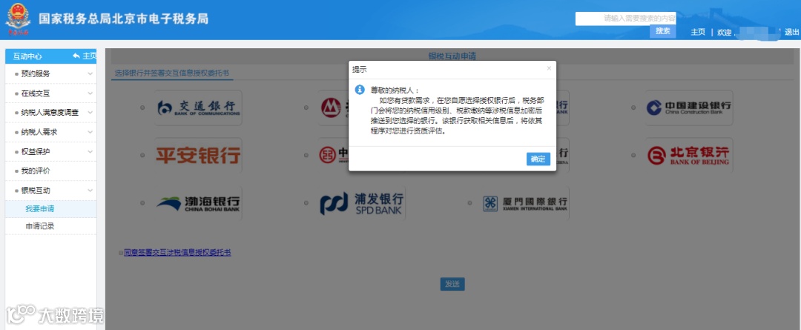Open 我的评价 sidebar item

point(50,171)
